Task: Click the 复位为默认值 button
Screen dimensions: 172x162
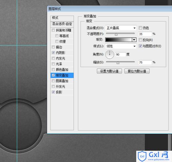Action: 137,71
